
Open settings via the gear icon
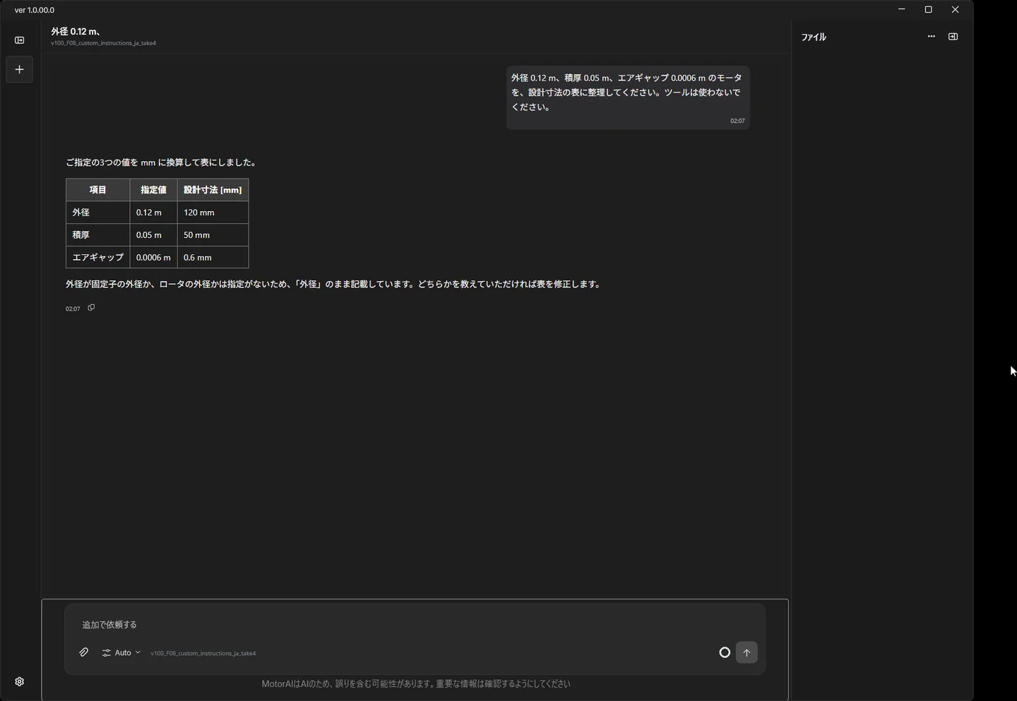20,681
